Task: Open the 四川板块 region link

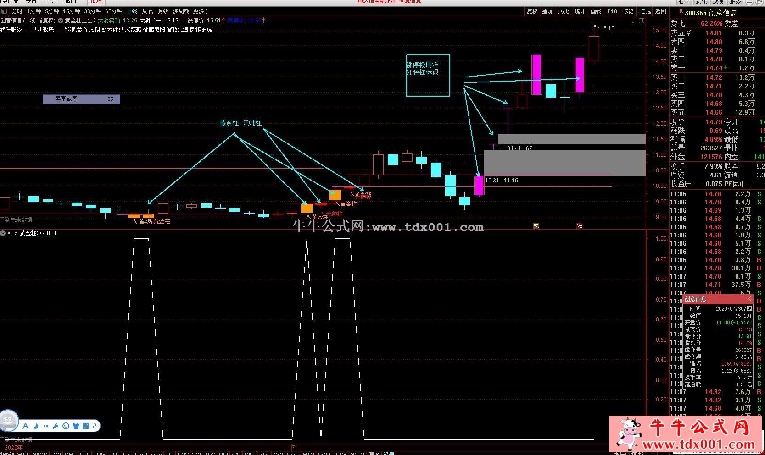Action: [x=43, y=29]
